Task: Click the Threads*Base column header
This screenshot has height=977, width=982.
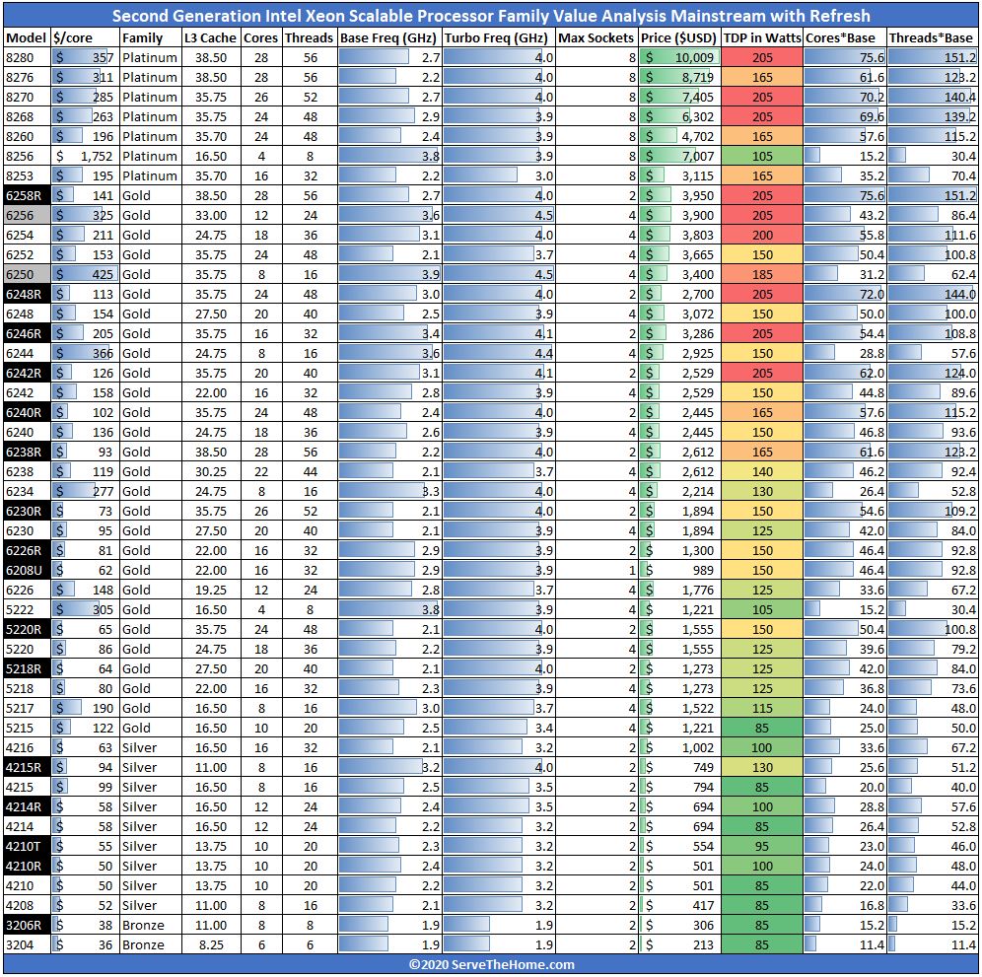Action: point(933,37)
